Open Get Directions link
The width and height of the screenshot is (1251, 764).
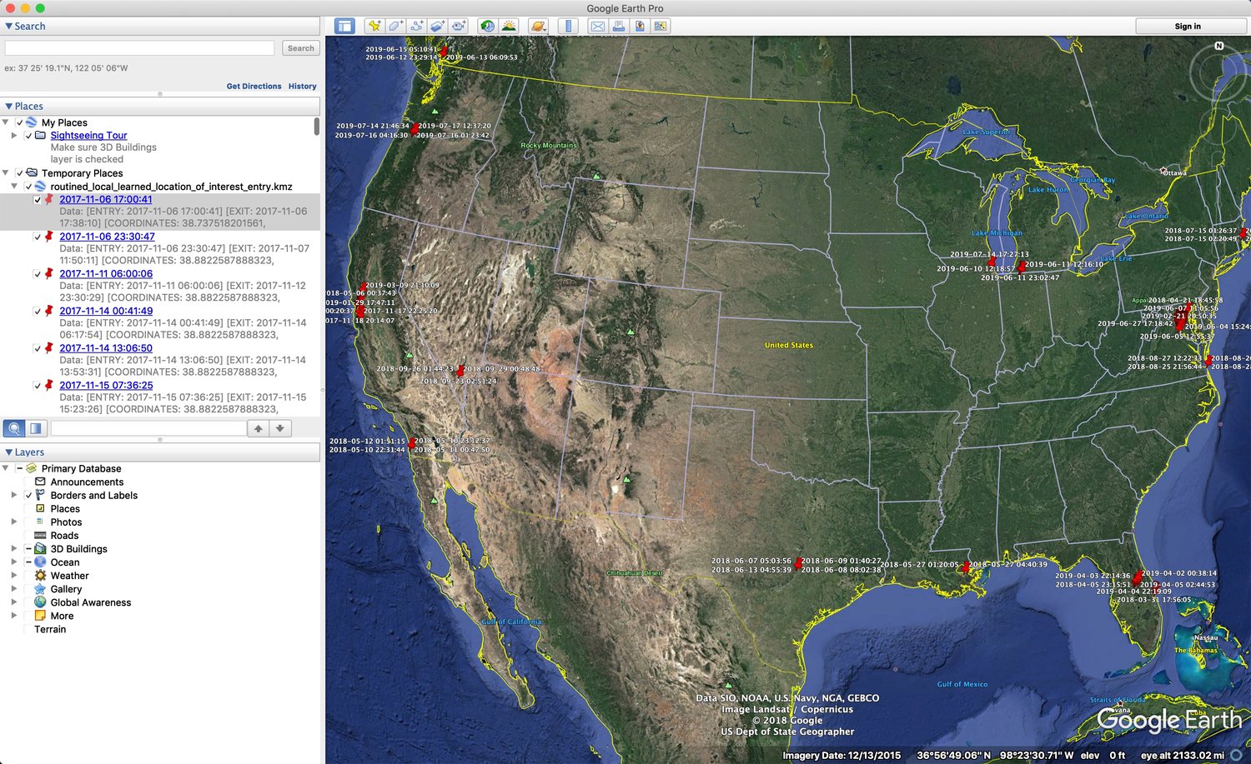(x=254, y=87)
